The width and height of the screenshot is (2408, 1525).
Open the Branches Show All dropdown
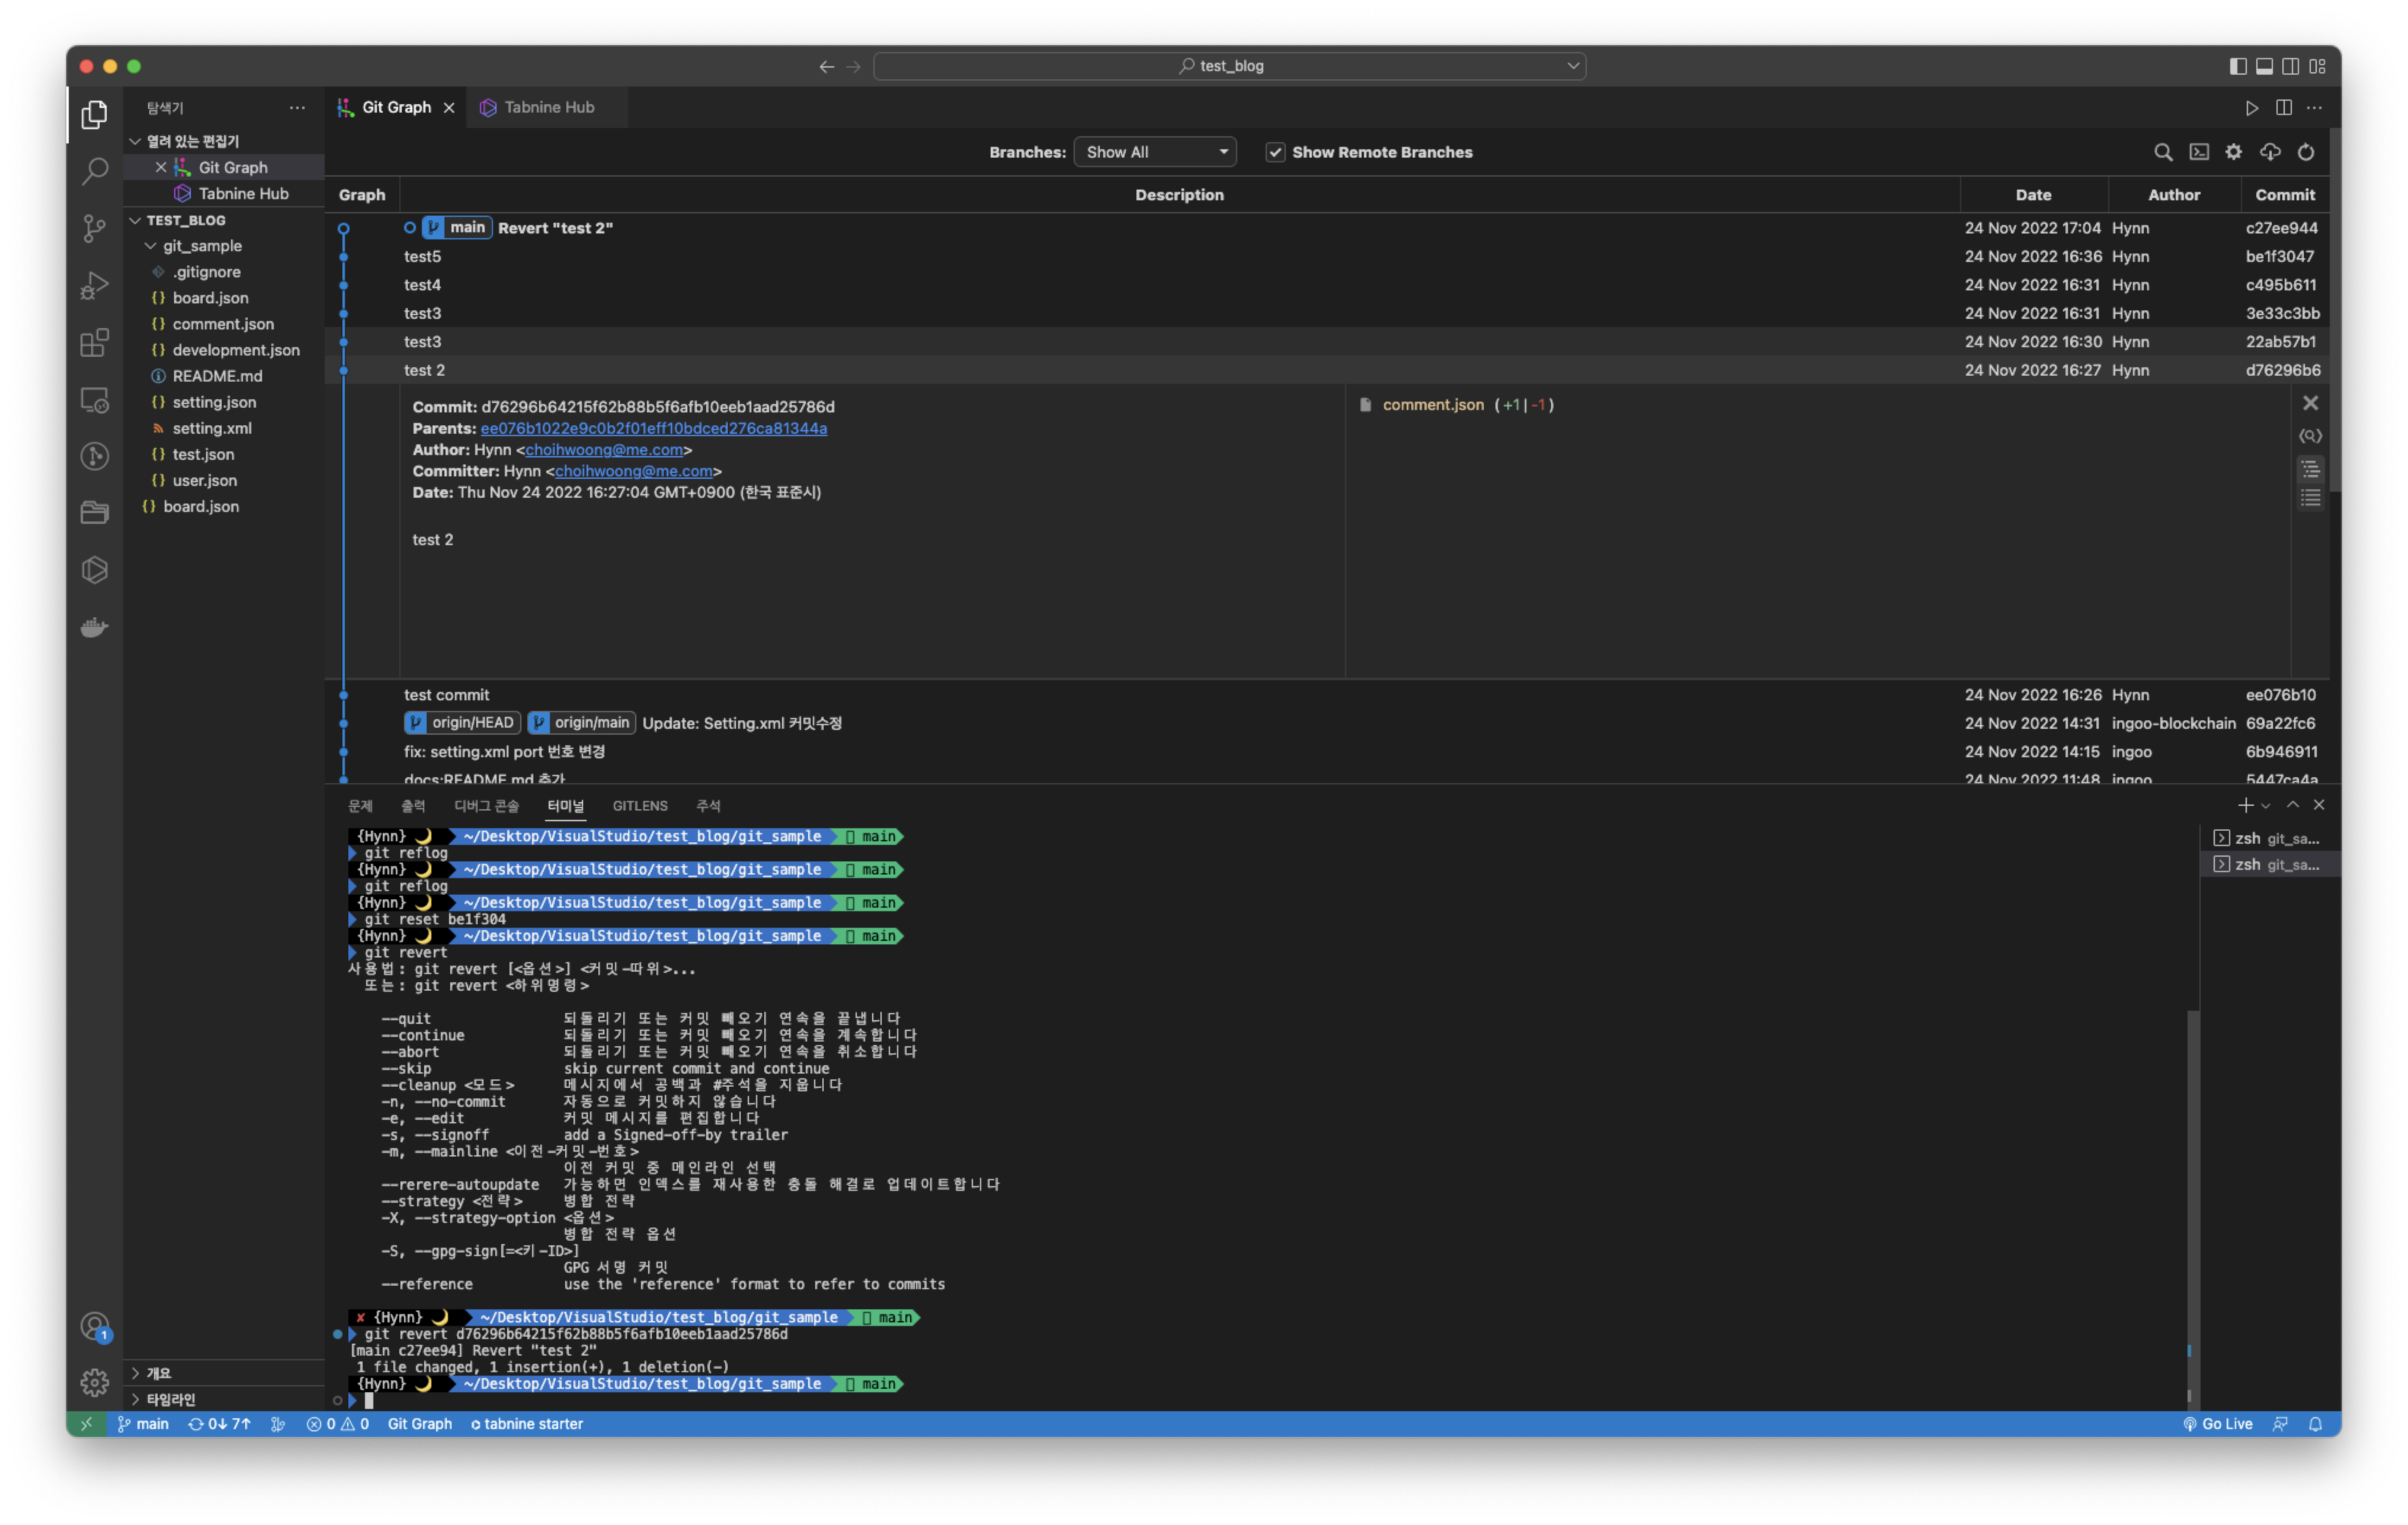1154,152
